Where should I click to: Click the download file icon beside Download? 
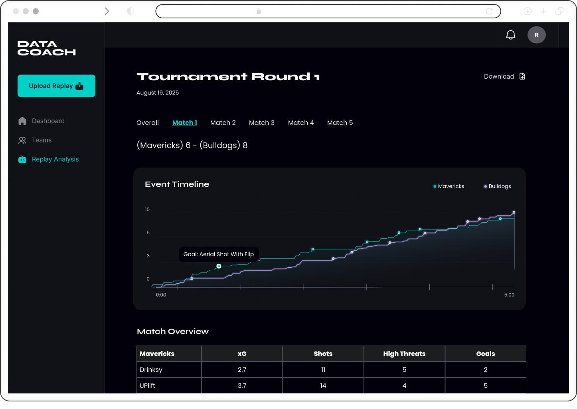[x=522, y=76]
